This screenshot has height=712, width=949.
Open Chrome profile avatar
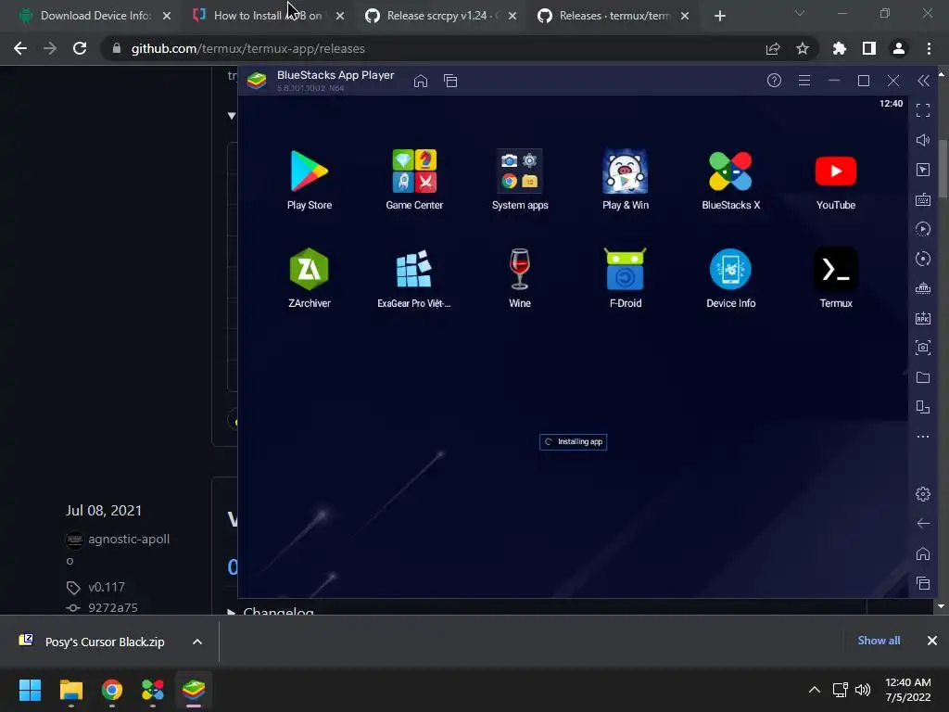899,48
